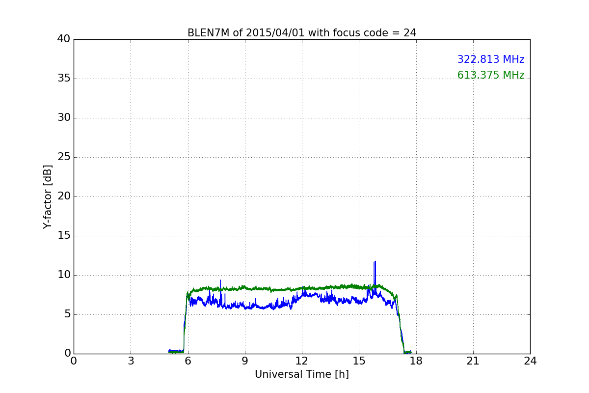Click the y-axis tick label '25'
Viewport: 589px width, 393px height.
tap(64, 157)
